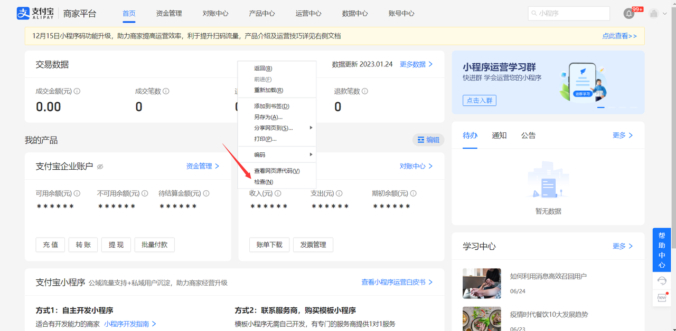Open the 帮助中心 side button
This screenshot has height=331, width=676.
click(662, 250)
